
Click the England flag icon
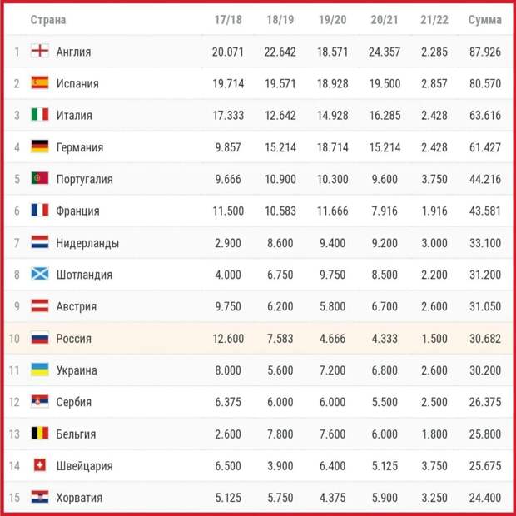click(40, 51)
